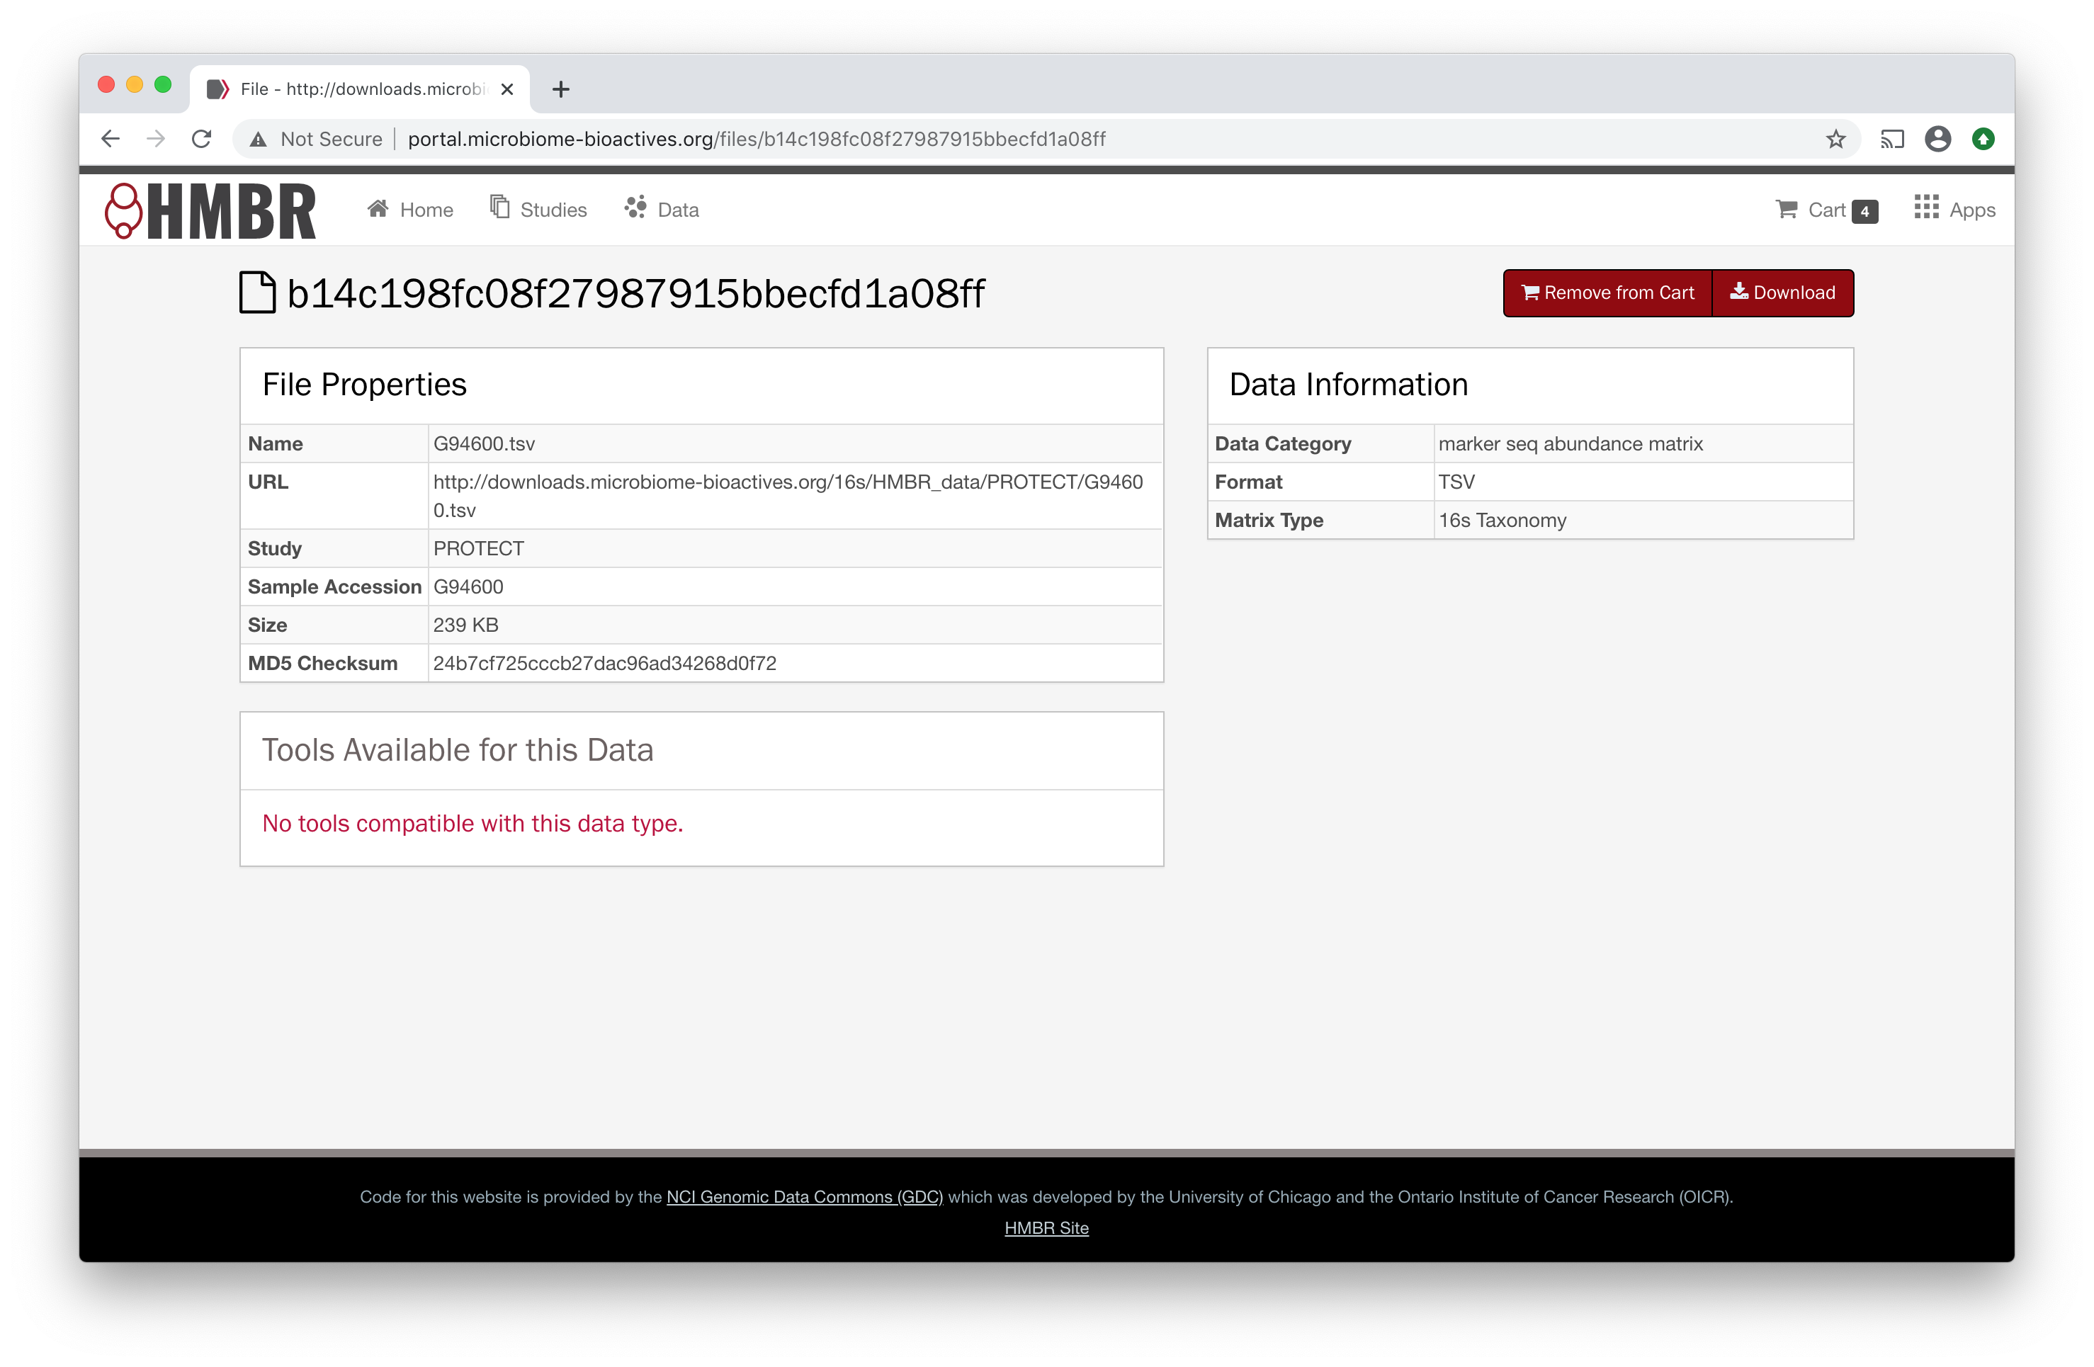Viewport: 2094px width, 1367px height.
Task: Open the browser profile account menu
Action: 1938,138
